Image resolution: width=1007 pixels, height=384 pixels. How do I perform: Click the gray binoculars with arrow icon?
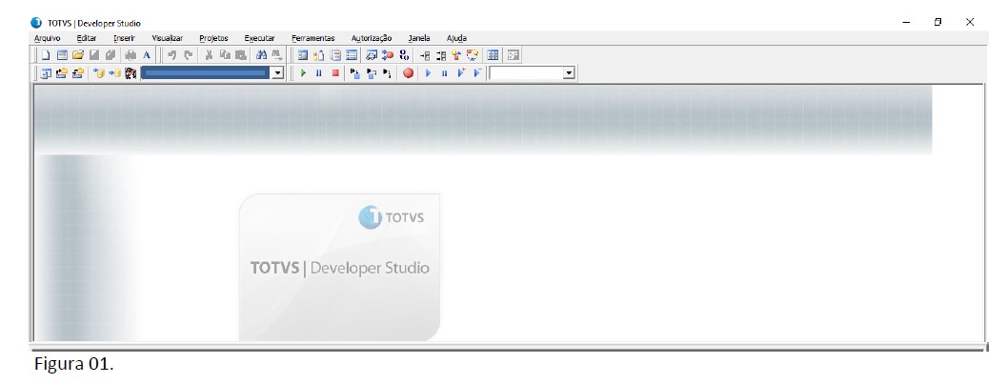pos(277,55)
